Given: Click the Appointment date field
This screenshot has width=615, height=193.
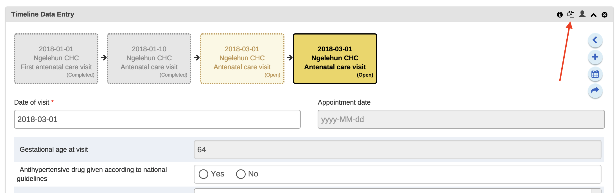Looking at the screenshot, I should [x=461, y=119].
